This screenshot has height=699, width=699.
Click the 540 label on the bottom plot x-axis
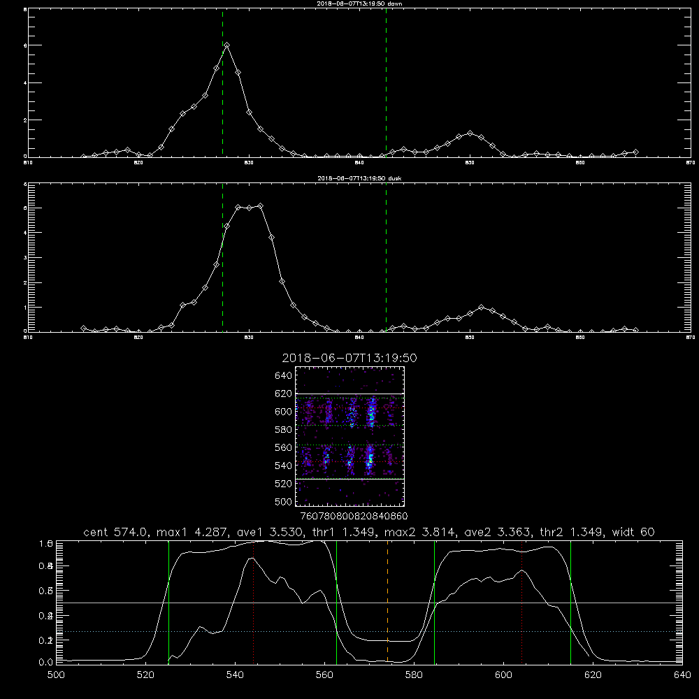(235, 675)
